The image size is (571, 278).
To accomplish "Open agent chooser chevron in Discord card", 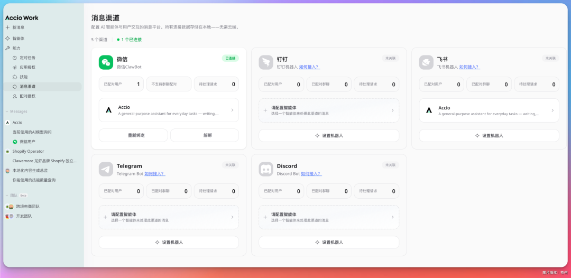I will [x=392, y=217].
